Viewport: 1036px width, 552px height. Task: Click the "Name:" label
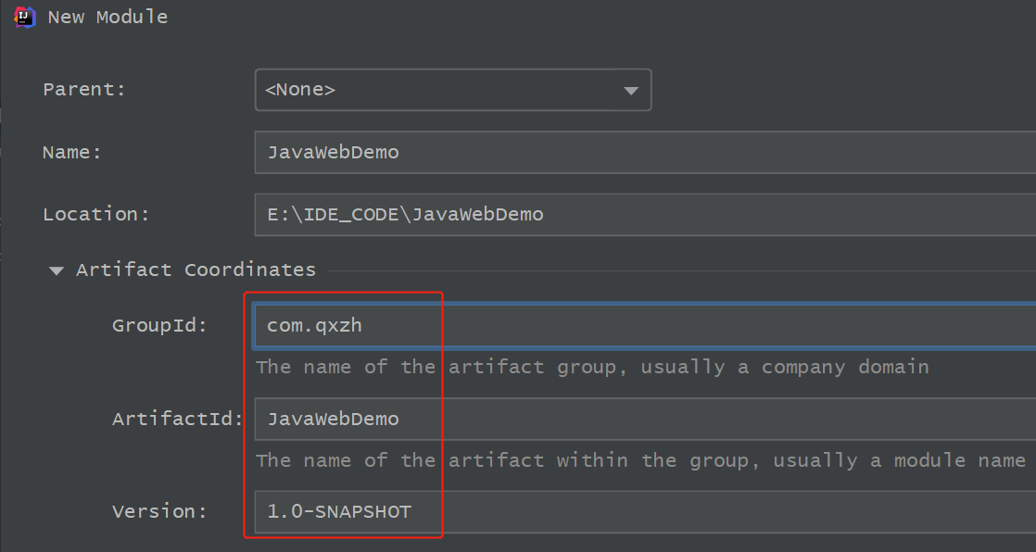(x=72, y=152)
